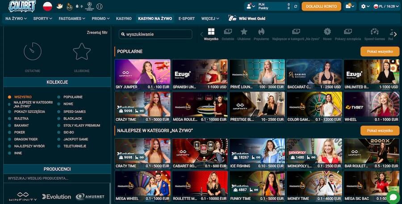Open the Kasyno na żywo tab
Screen dimensions: 402x204
click(155, 18)
